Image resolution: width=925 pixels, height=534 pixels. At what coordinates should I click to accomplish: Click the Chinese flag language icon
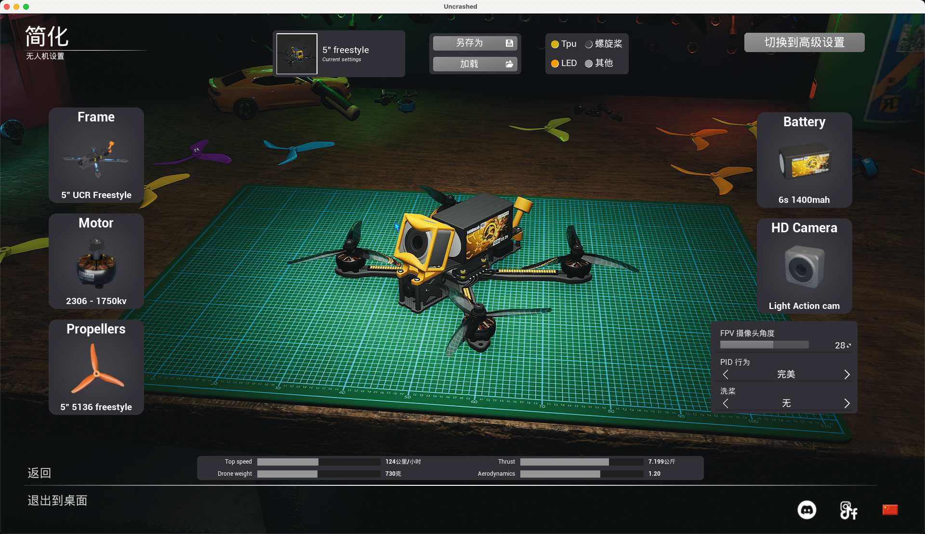click(889, 510)
